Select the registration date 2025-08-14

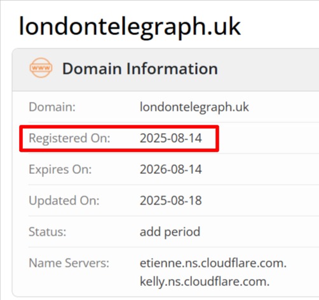click(171, 138)
